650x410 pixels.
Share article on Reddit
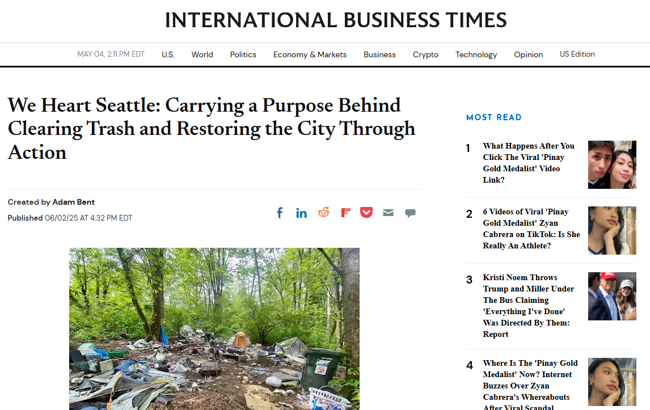click(x=323, y=212)
